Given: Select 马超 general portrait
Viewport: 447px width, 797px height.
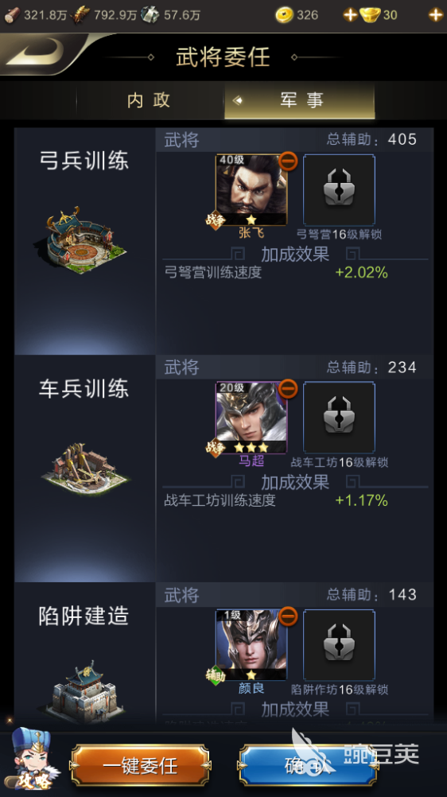Looking at the screenshot, I should 251,418.
